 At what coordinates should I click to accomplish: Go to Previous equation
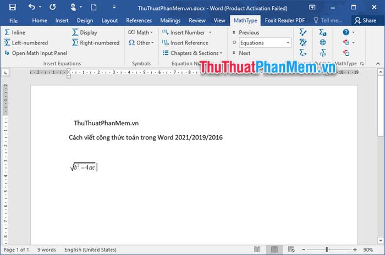[245, 32]
